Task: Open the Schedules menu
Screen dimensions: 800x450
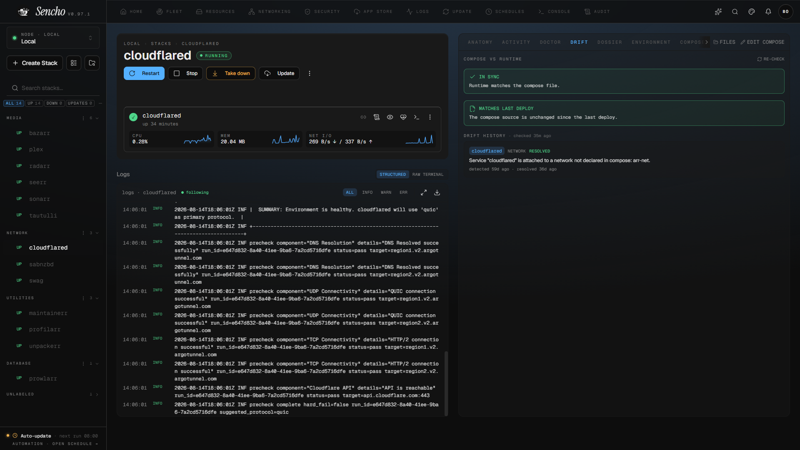Action: [505, 12]
